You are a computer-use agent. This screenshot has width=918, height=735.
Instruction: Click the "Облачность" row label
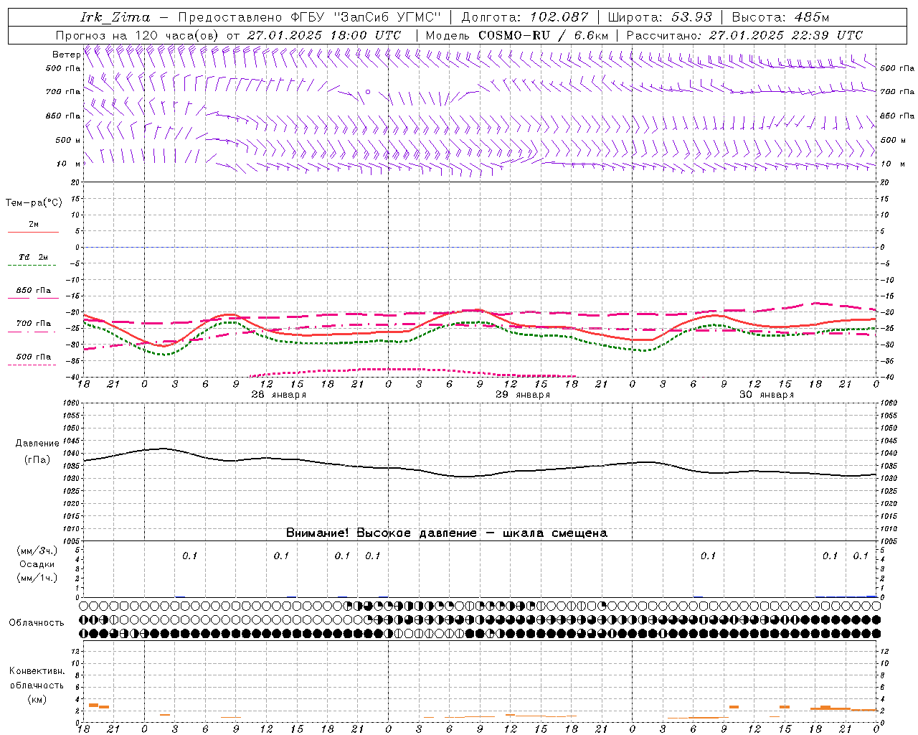click(37, 622)
